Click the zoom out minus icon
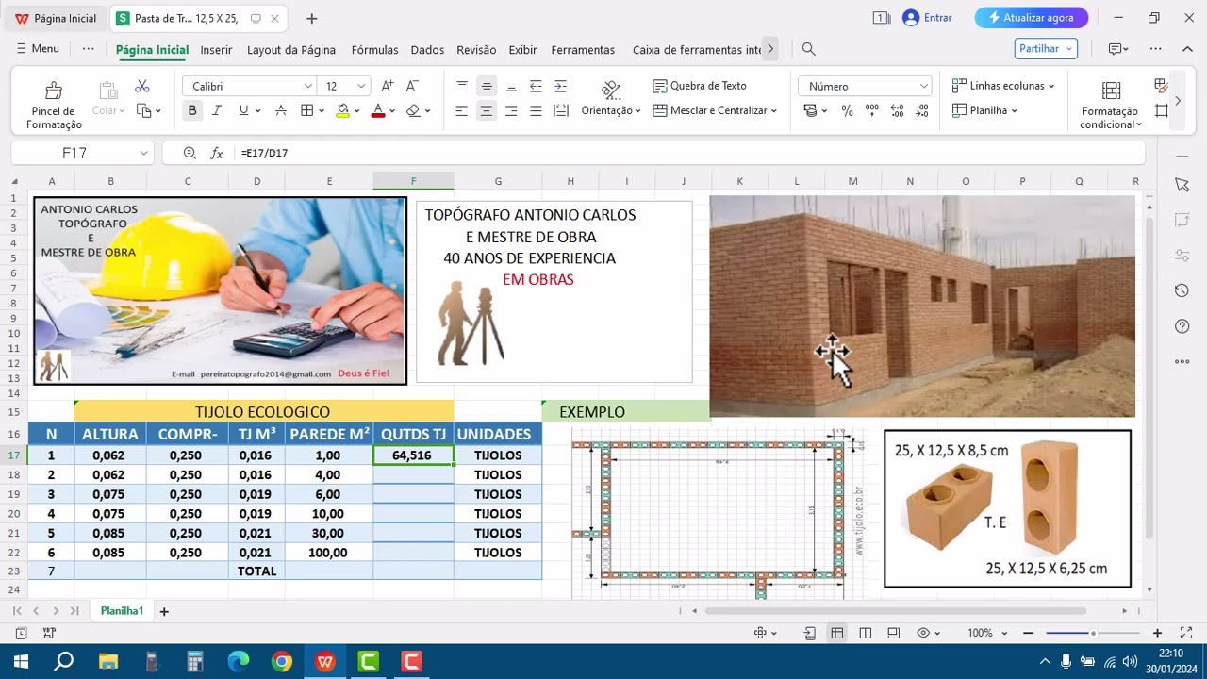The width and height of the screenshot is (1207, 679). (1029, 633)
